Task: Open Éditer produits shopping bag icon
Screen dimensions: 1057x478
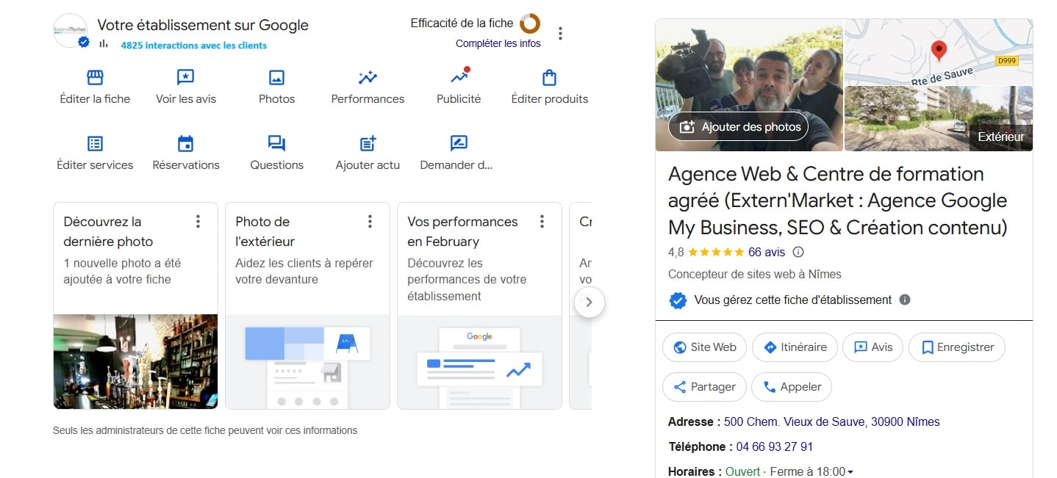Action: tap(549, 78)
